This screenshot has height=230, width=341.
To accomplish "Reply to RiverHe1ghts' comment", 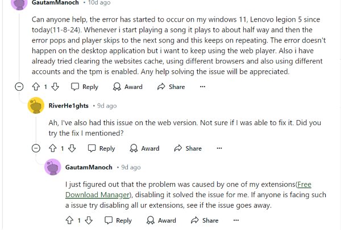I will click(x=101, y=148).
